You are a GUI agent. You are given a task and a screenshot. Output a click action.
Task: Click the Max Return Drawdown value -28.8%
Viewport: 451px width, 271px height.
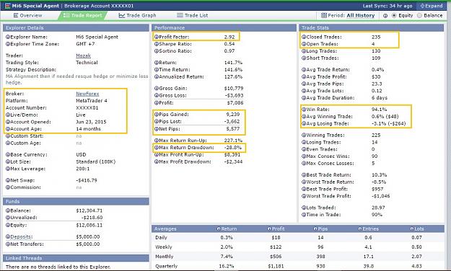tap(233, 148)
